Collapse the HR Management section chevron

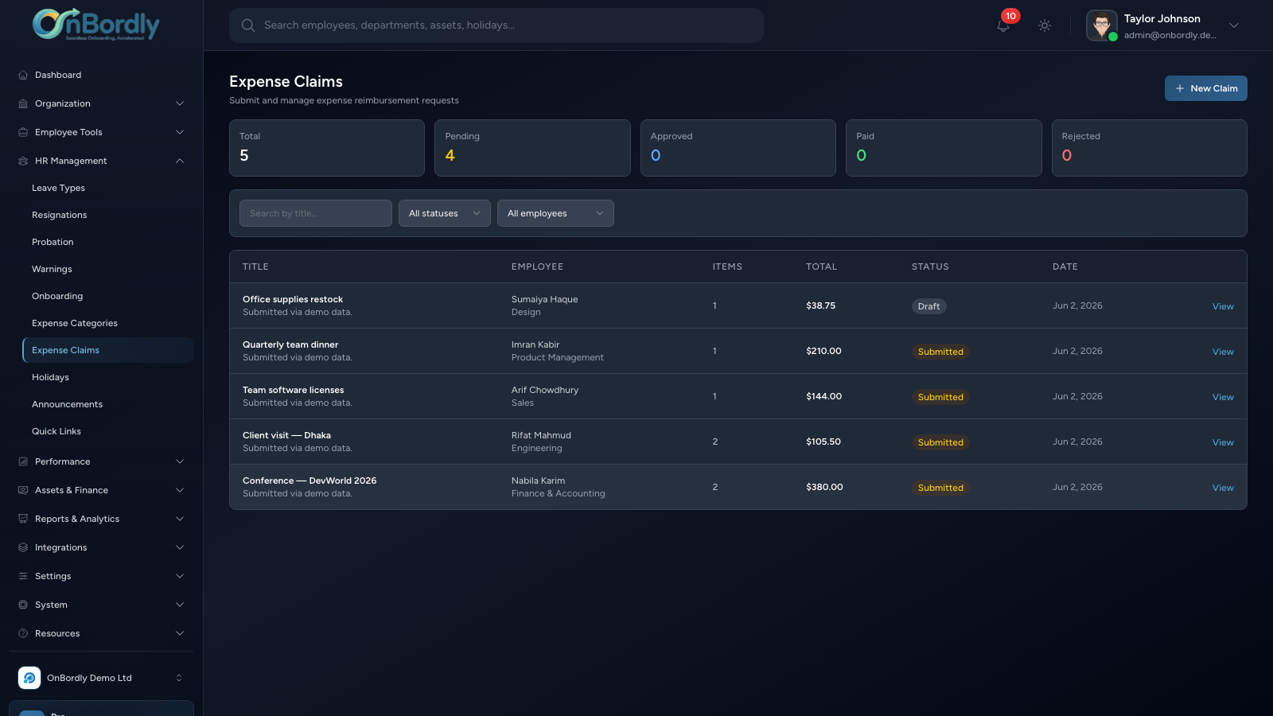(x=180, y=161)
